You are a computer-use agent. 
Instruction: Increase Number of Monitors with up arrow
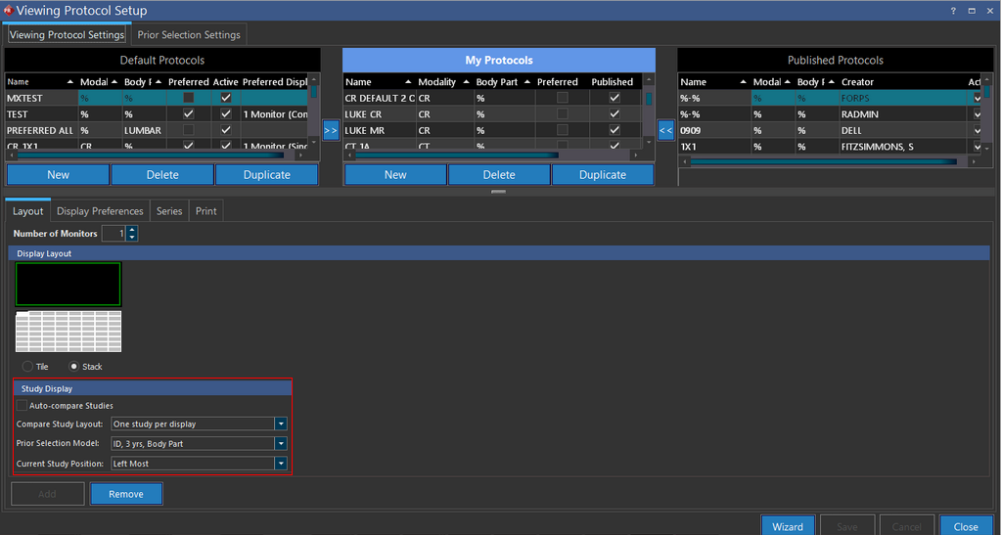132,230
